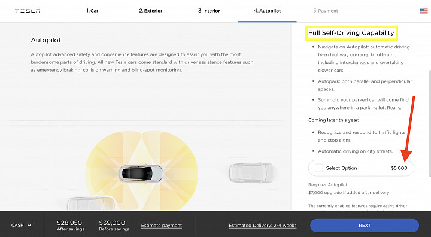Click '$7,000 upgrade if added after delivery' text
The height and width of the screenshot is (237, 431).
[x=348, y=193]
